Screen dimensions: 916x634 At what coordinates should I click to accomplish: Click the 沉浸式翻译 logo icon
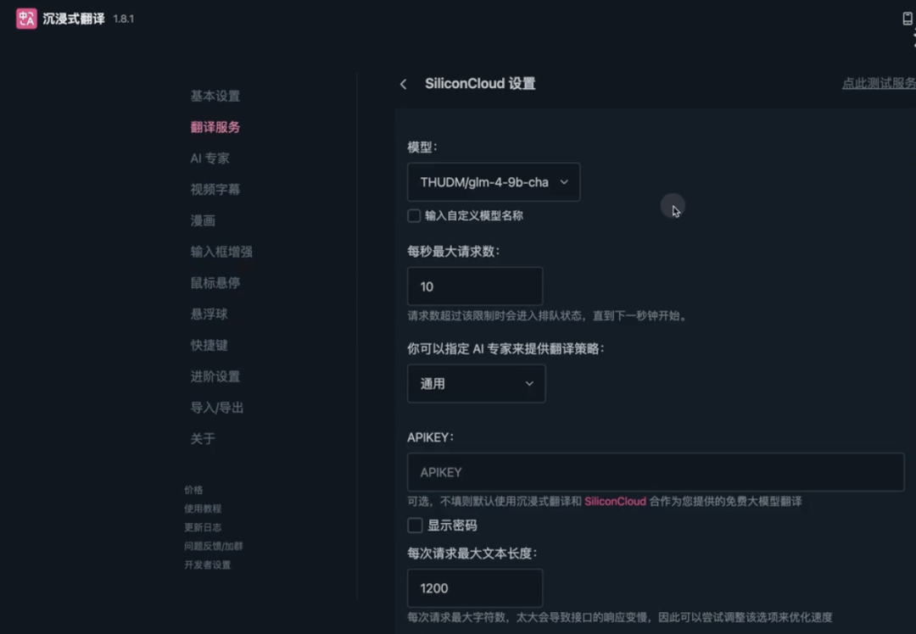point(25,18)
